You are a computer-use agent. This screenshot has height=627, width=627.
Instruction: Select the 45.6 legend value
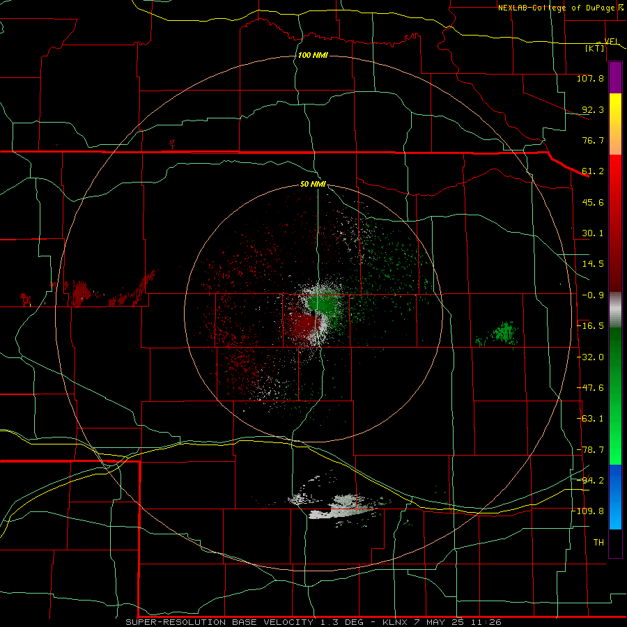(x=593, y=202)
